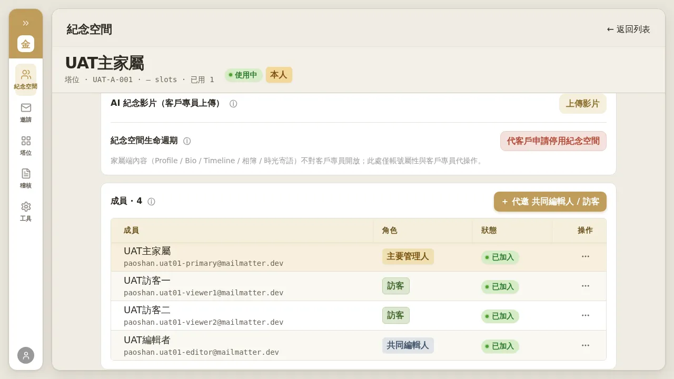Expand the sidebar with double chevron

[x=26, y=23]
